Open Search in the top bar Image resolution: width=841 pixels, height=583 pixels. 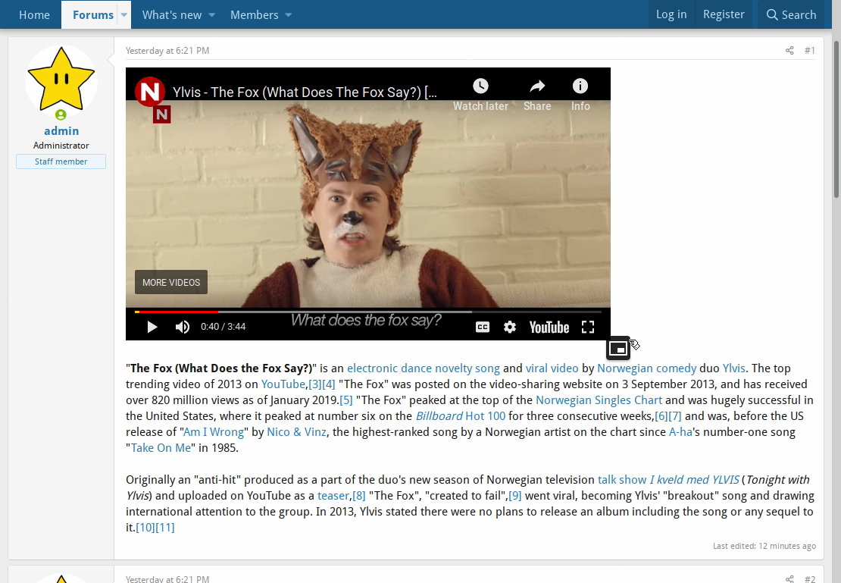(792, 14)
